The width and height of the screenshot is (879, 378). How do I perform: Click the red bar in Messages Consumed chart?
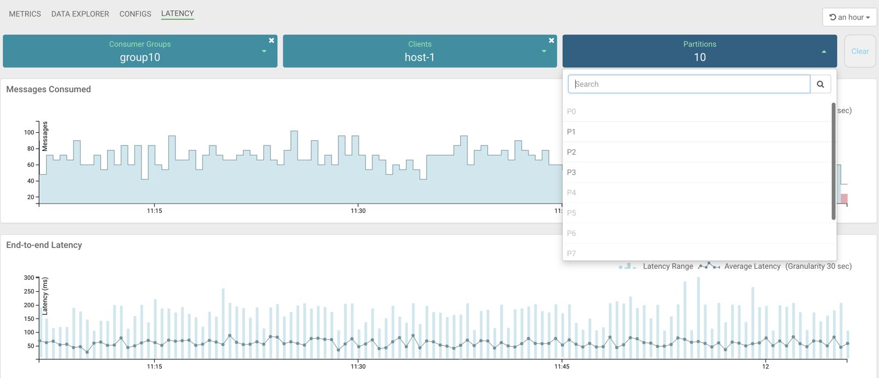844,199
